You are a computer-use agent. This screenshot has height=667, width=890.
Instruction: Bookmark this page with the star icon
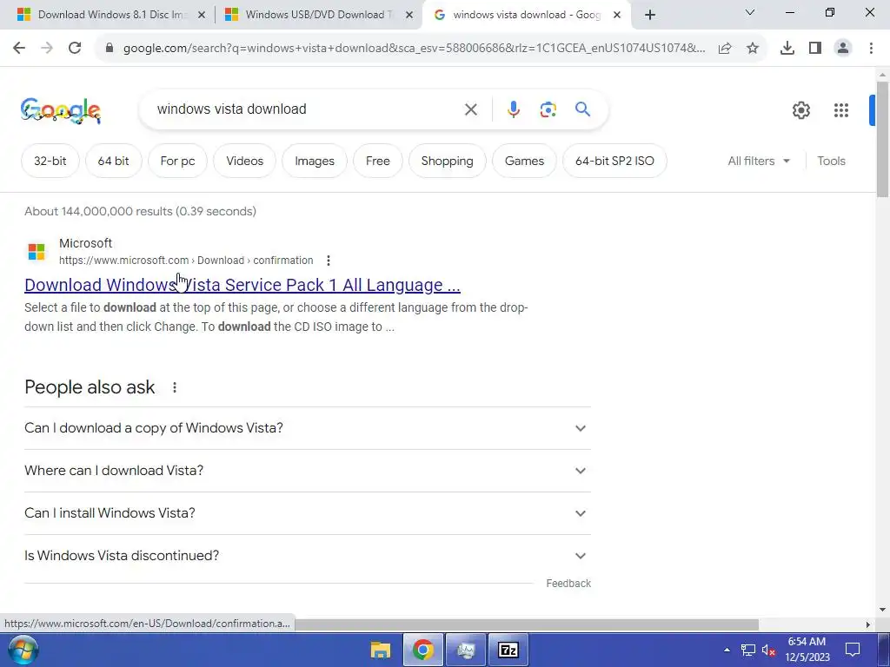click(753, 49)
